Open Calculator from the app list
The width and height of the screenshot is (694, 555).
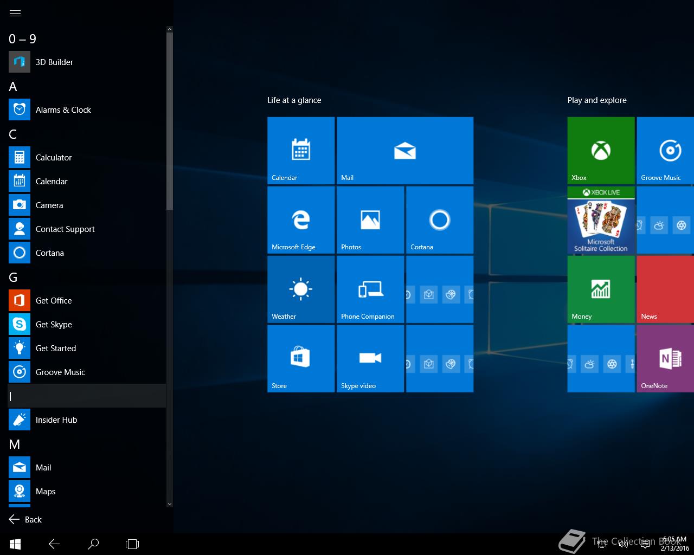tap(87, 157)
